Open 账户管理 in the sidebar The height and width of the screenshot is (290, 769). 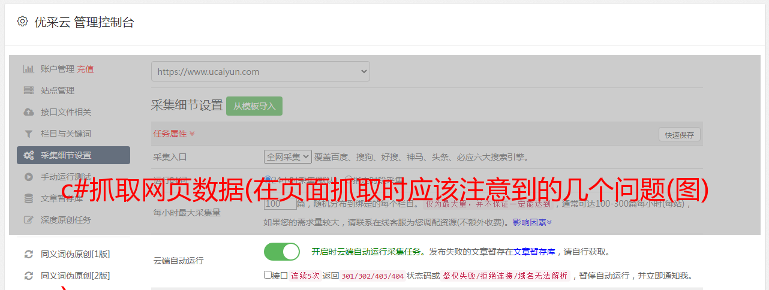[58, 69]
